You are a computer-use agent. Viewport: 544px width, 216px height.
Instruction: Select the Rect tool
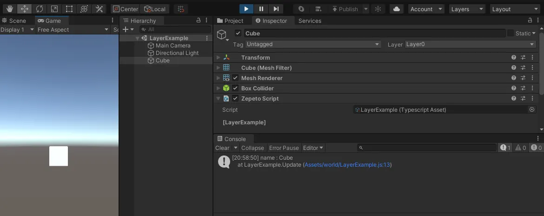(69, 9)
